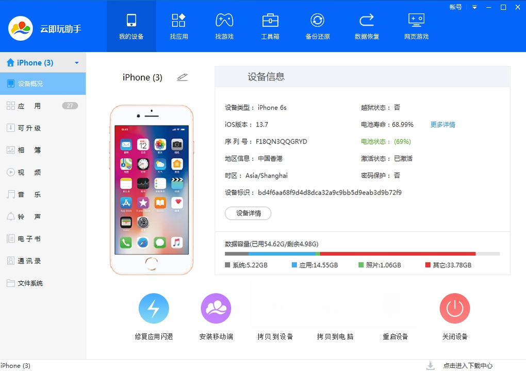Click the red 其它 legend swatch

click(x=428, y=265)
